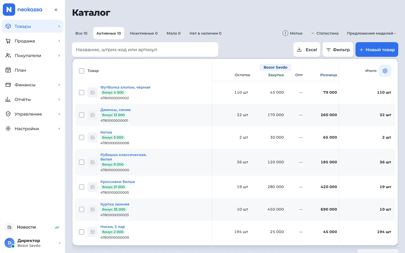The image size is (405, 253).
Task: Click the neokassa logo icon
Action: [x=9, y=10]
